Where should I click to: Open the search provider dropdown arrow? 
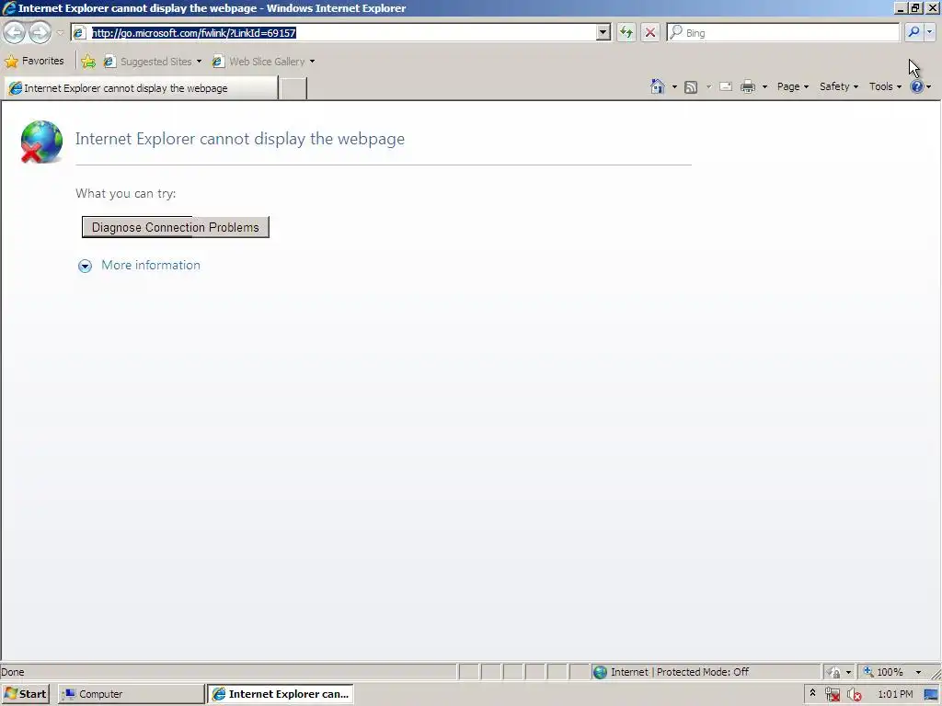[929, 32]
